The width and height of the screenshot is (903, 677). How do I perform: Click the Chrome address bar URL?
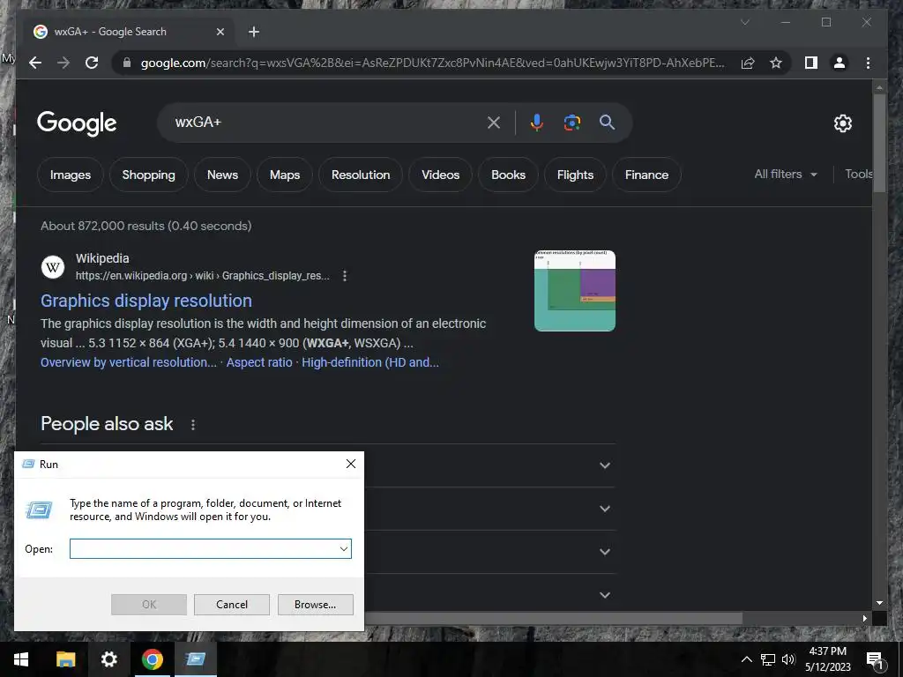(432, 63)
